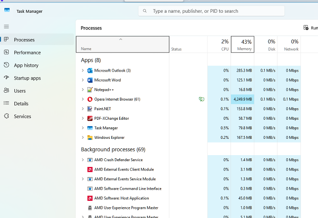Select the AMD Software Command Line Interface row
318x218 pixels.
click(188, 189)
